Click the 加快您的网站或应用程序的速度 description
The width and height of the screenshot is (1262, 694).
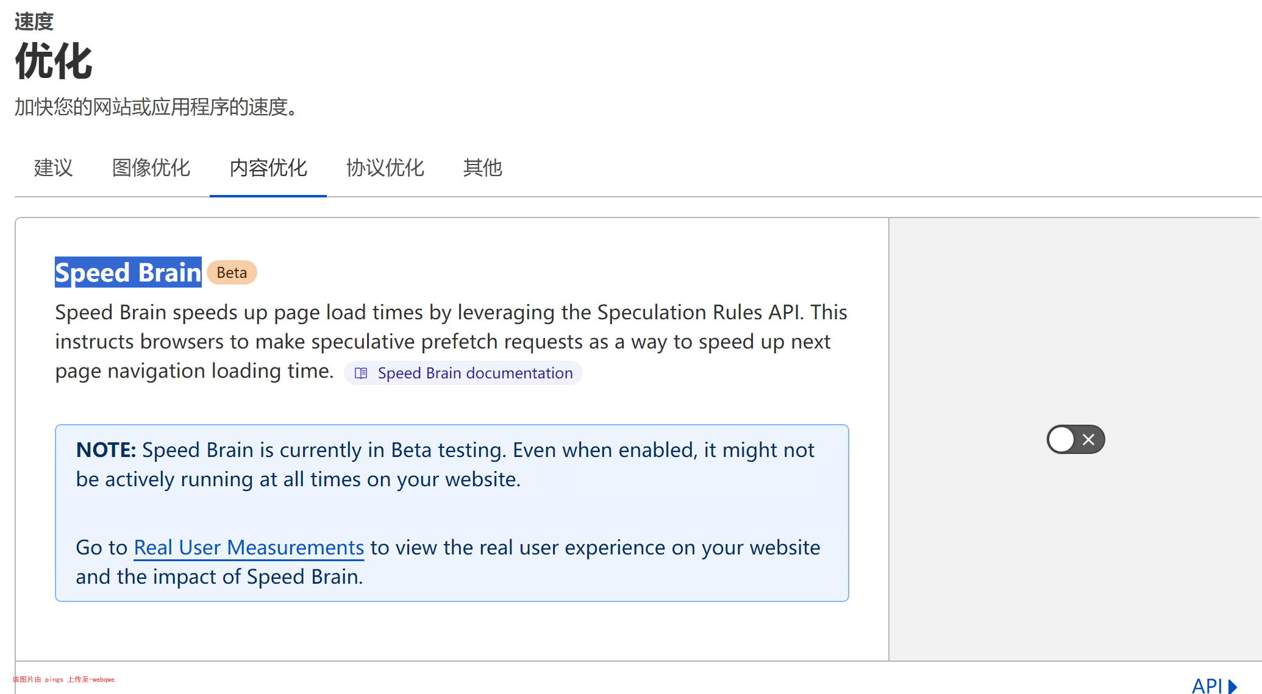157,107
